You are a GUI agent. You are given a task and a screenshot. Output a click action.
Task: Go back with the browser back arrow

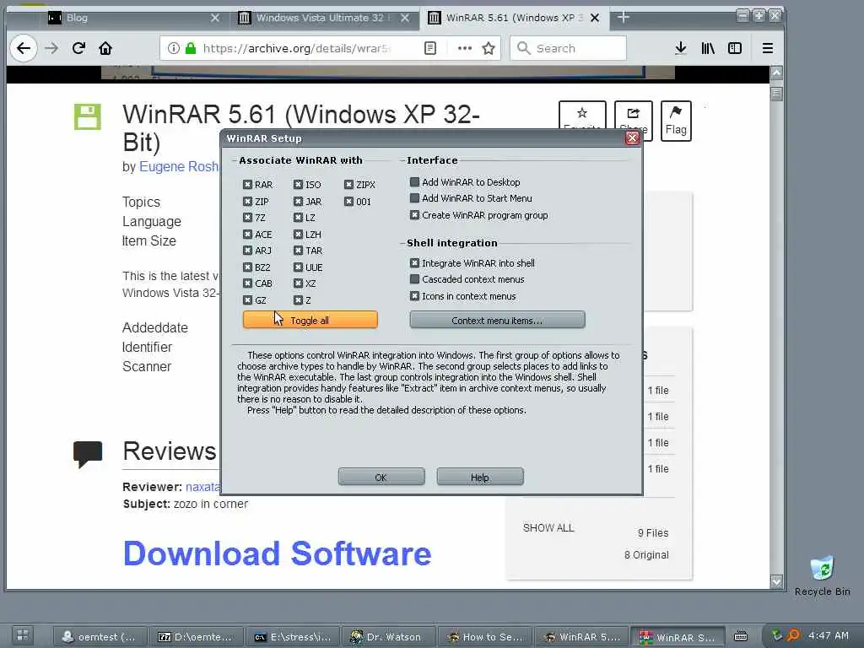(23, 48)
